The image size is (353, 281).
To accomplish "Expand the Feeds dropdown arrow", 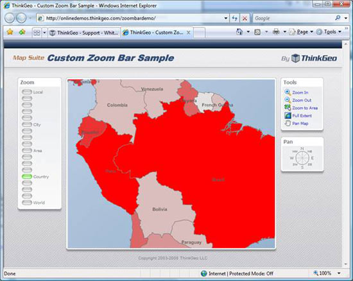I will click(266, 31).
